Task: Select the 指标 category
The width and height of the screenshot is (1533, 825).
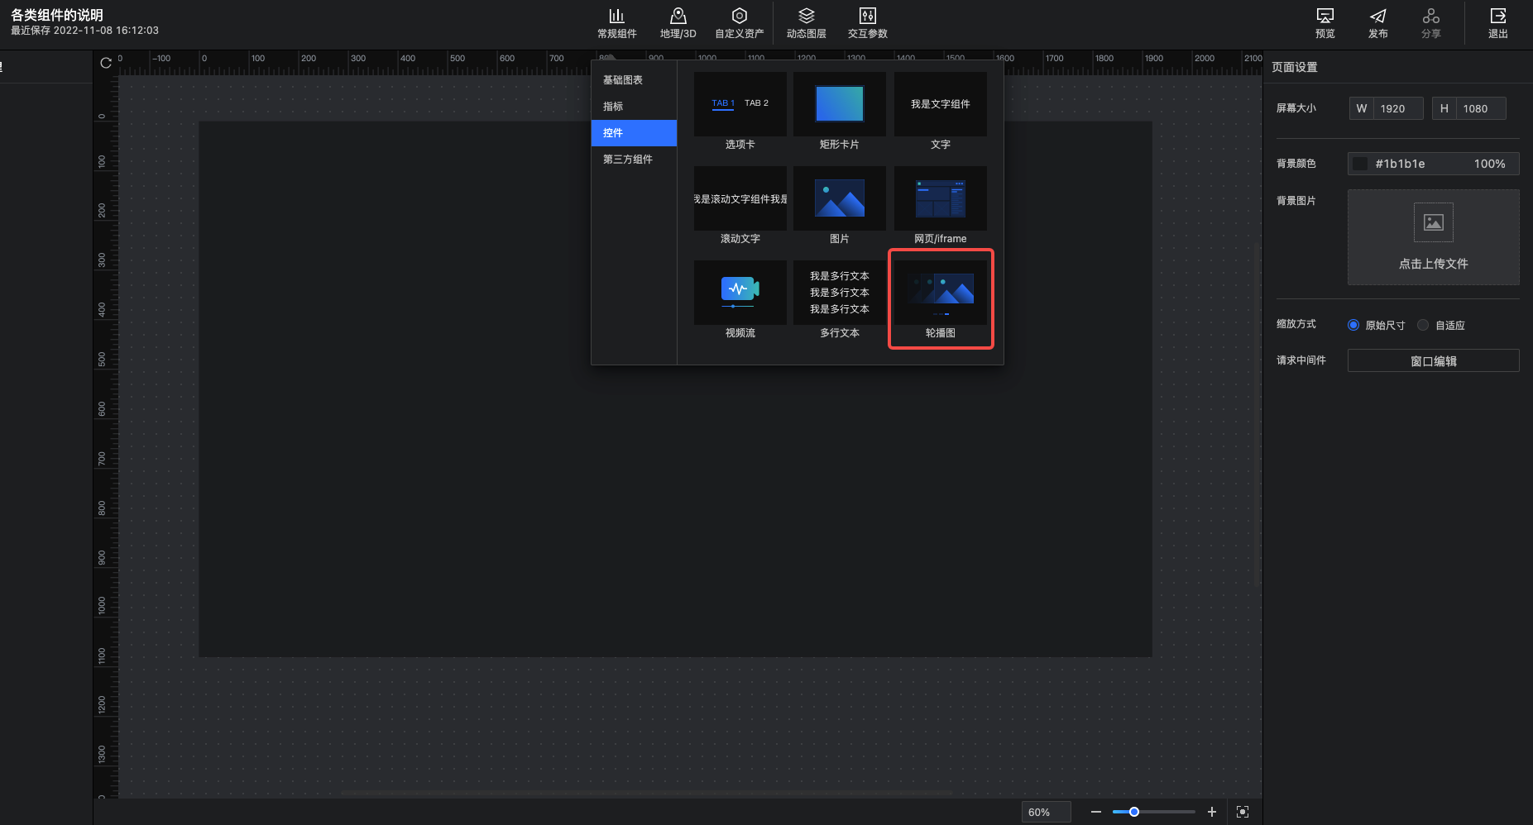Action: [613, 107]
